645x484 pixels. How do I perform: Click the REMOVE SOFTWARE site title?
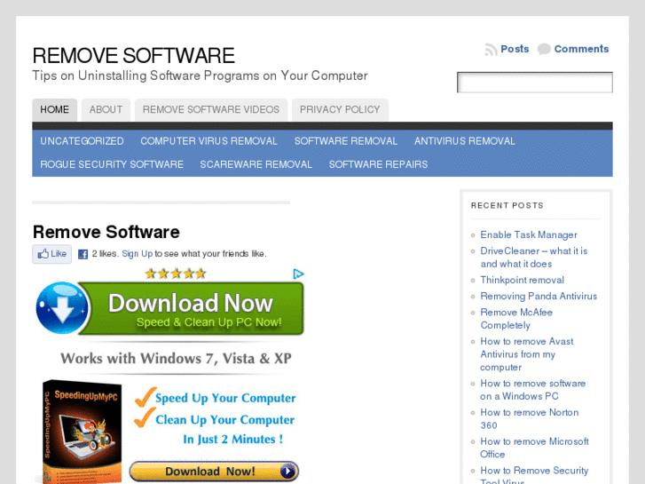click(x=134, y=56)
